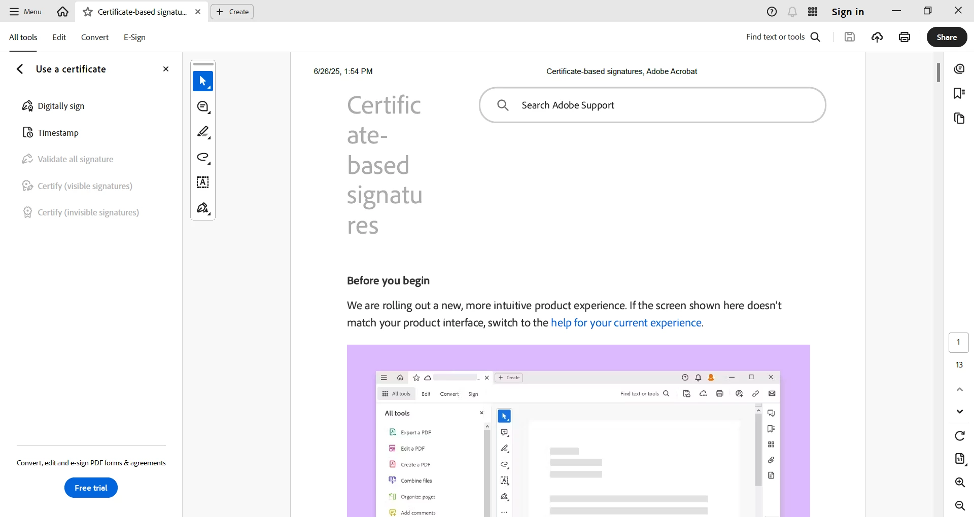The image size is (974, 517).
Task: Click the Share button
Action: point(947,37)
